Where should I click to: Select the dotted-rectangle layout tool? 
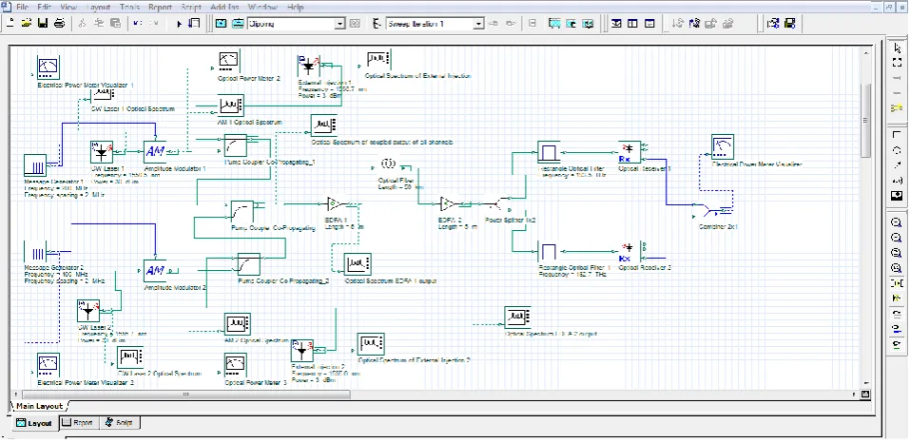pos(898,63)
